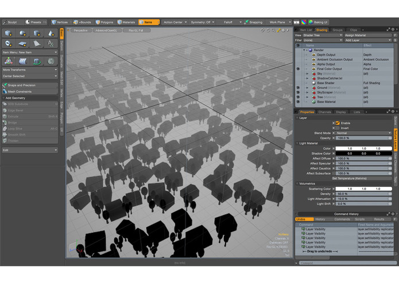The height and width of the screenshot is (283, 399).
Task: Switch to Vertices selection mode
Action: click(60, 22)
